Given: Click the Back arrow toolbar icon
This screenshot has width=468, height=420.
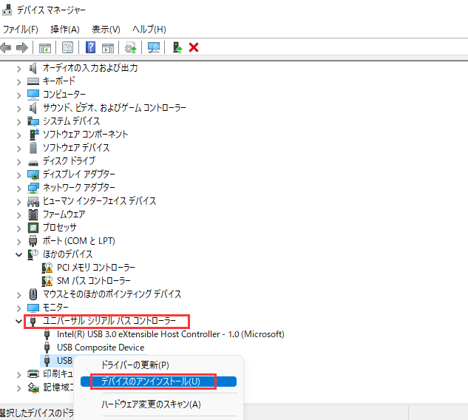Looking at the screenshot, I should click(6, 47).
